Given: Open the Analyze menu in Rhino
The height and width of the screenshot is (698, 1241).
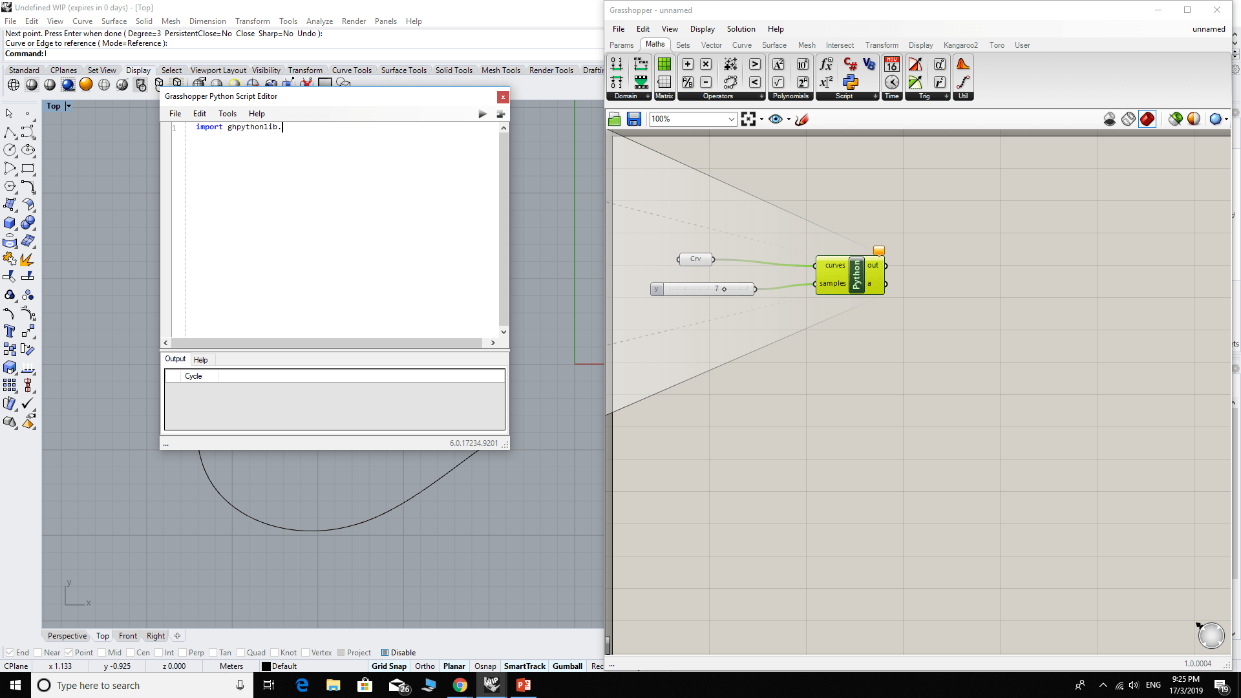Looking at the screenshot, I should [x=319, y=21].
